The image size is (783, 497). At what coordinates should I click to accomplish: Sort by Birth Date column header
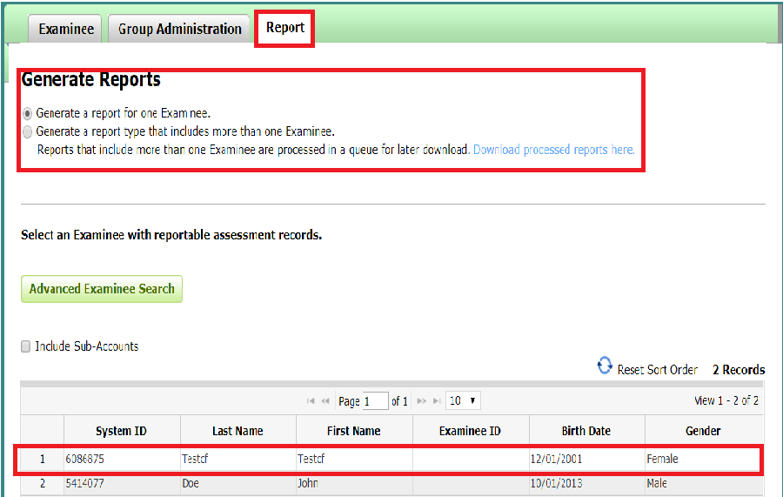point(586,430)
